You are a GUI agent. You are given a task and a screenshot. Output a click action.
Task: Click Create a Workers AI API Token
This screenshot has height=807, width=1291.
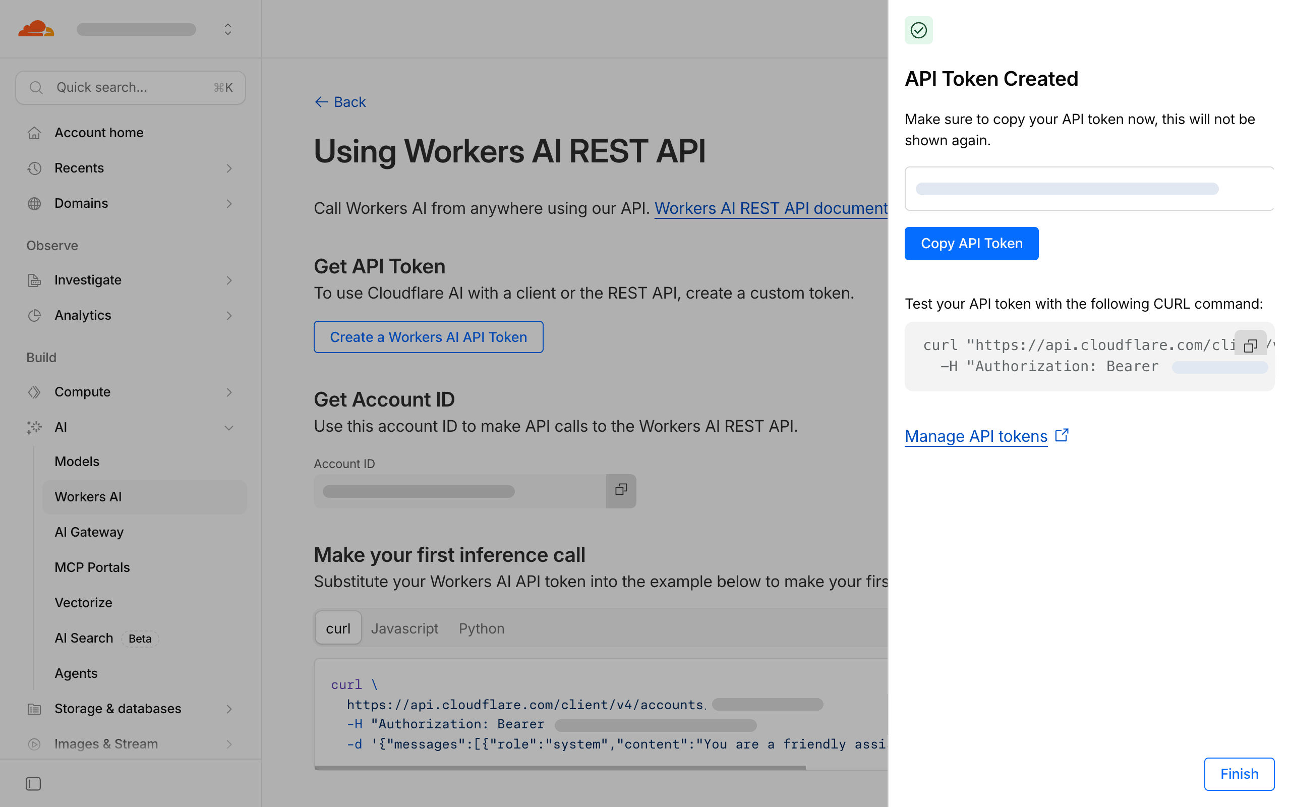tap(428, 337)
